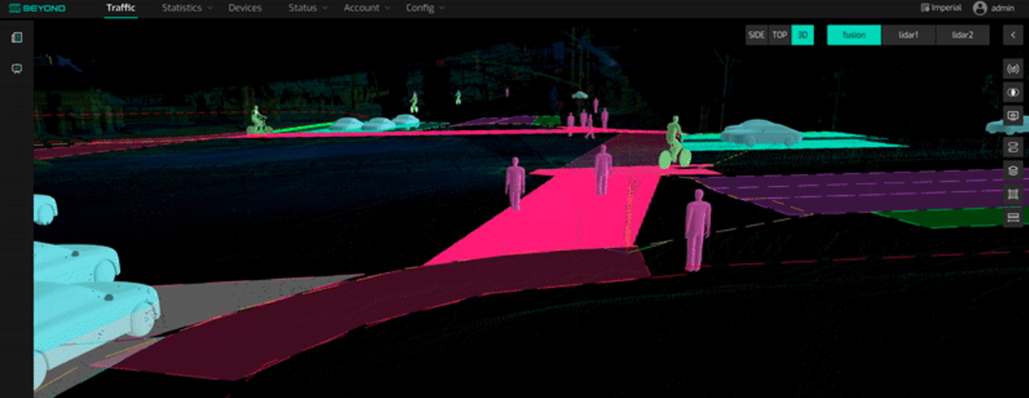Collapse the right toolbar with the chevron
The width and height of the screenshot is (1029, 398).
click(x=1012, y=35)
